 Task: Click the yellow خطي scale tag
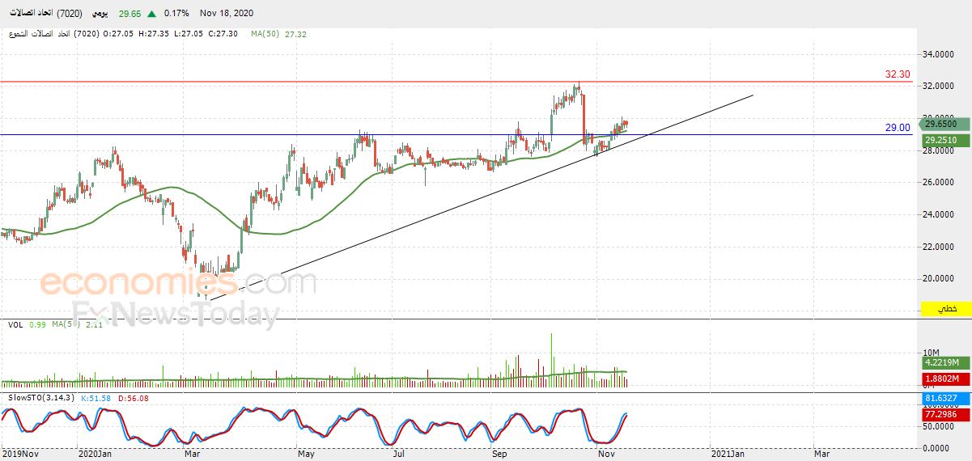(x=945, y=309)
